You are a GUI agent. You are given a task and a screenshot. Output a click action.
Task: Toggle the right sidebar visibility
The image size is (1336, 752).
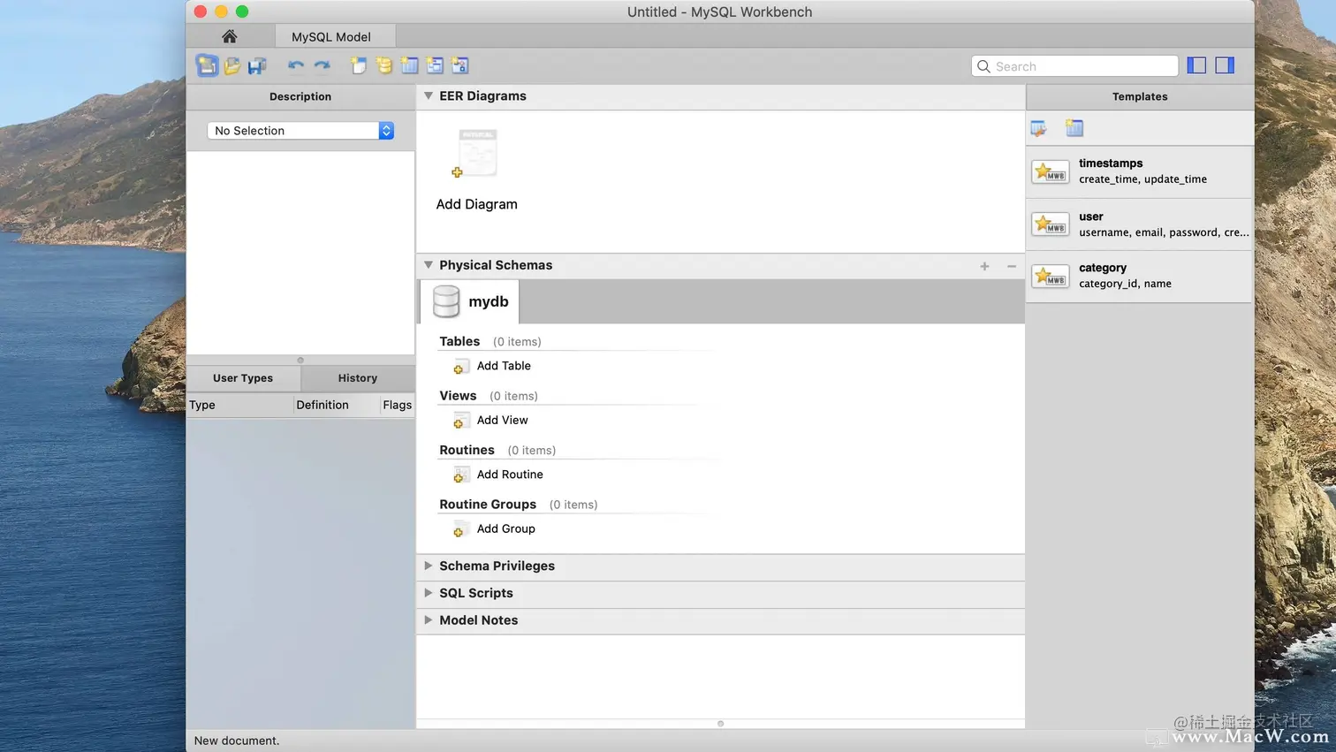coord(1225,65)
